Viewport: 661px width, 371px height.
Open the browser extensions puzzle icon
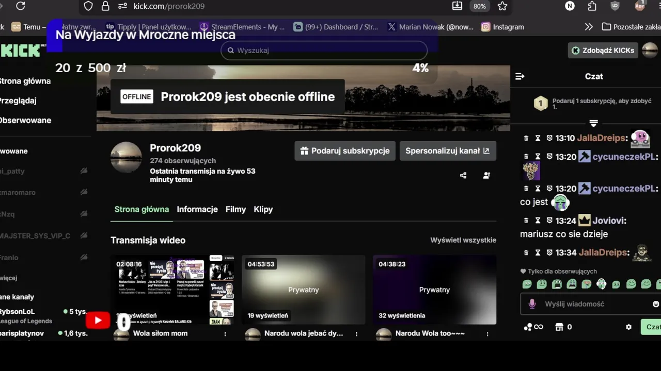point(592,6)
